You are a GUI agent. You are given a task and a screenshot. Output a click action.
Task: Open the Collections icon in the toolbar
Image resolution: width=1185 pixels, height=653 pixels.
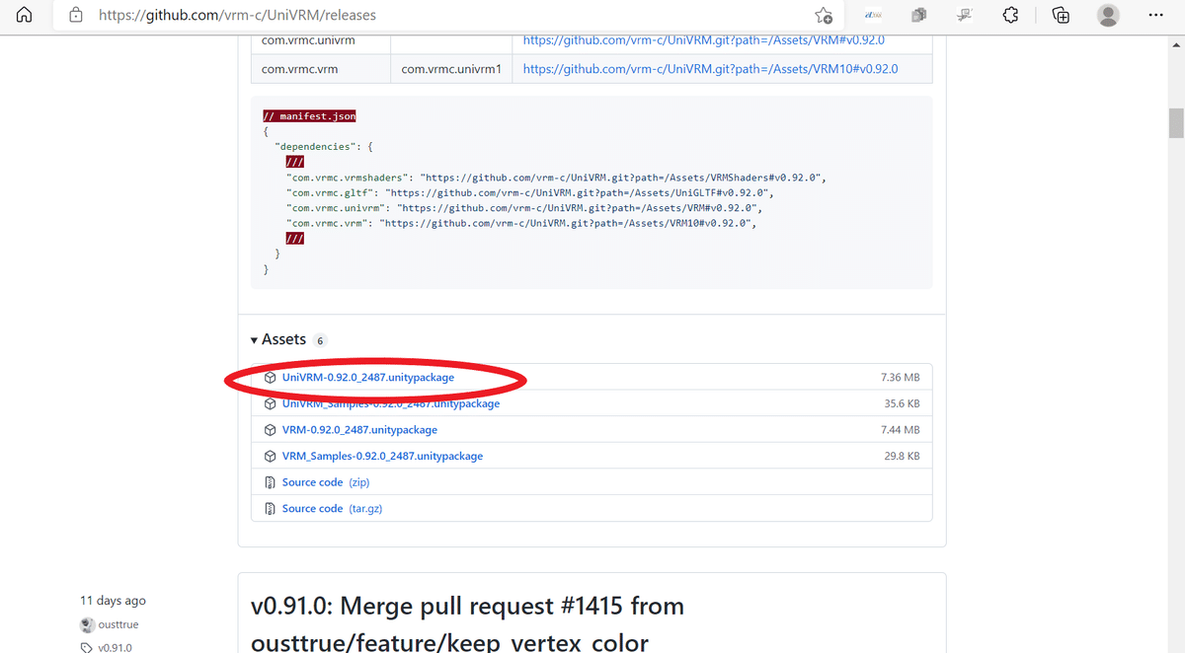[1062, 16]
